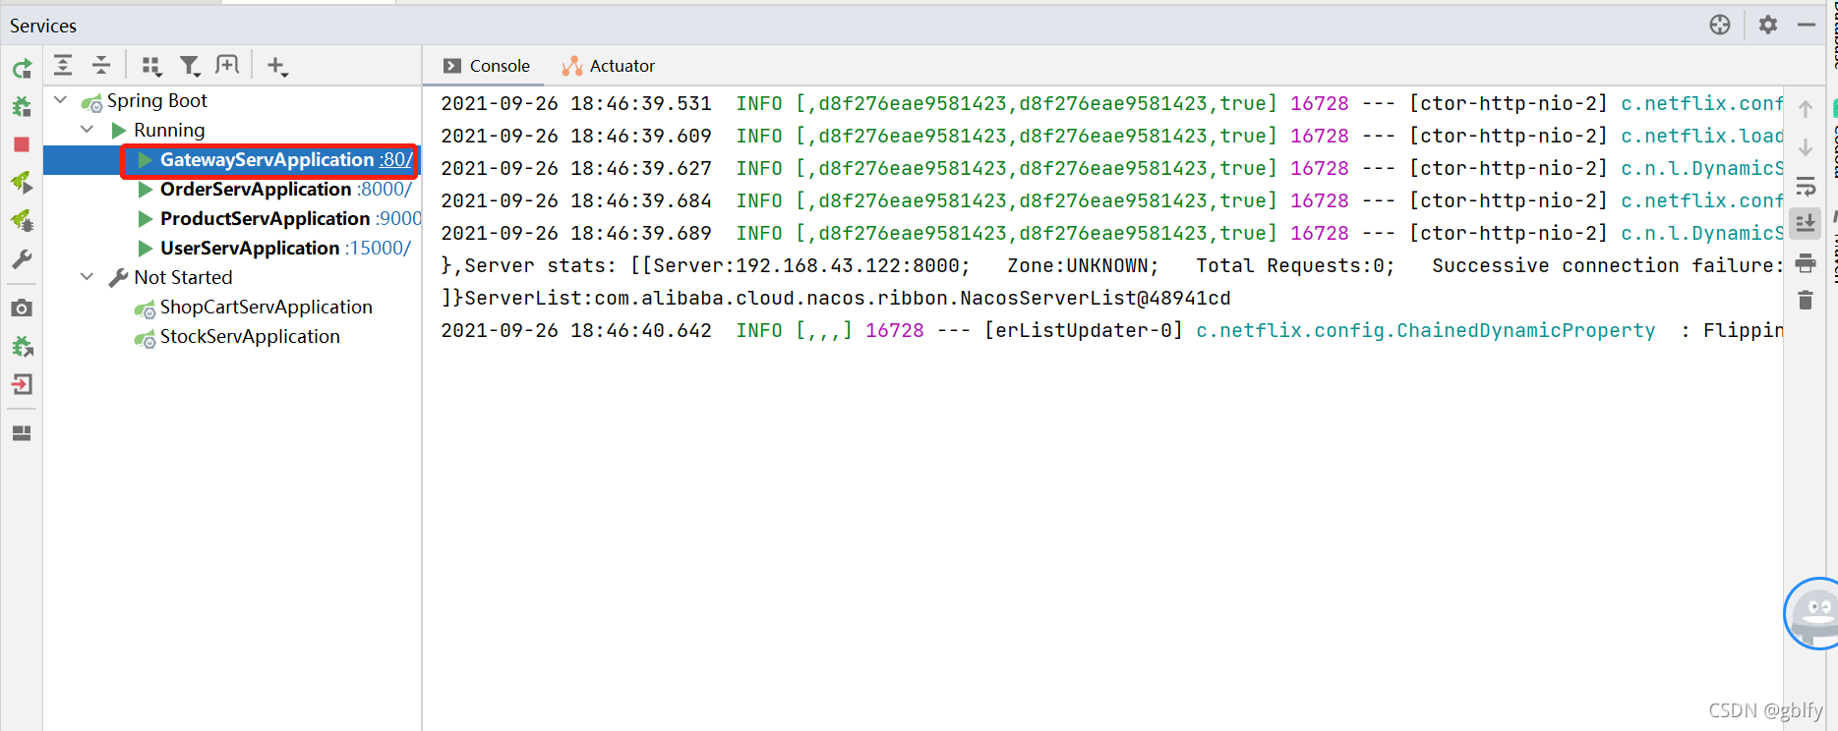
Task: Click the update running application icon
Action: [x=22, y=346]
